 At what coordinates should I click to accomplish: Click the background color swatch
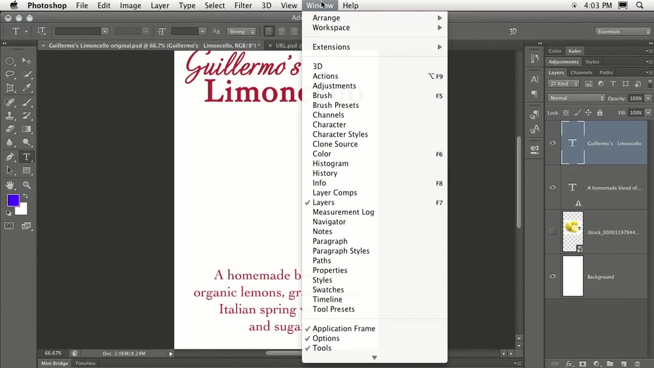click(x=23, y=210)
